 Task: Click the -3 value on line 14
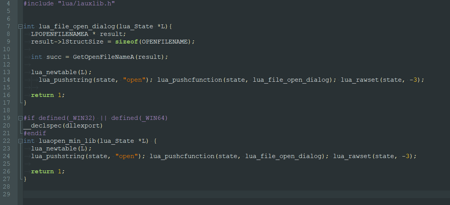click(414, 80)
